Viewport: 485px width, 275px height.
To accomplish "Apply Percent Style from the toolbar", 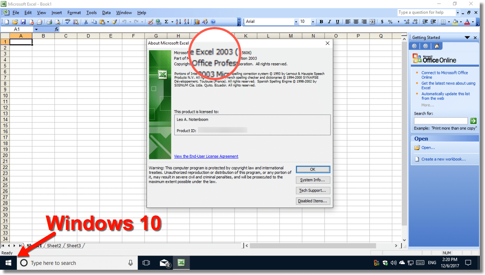I will [x=390, y=22].
